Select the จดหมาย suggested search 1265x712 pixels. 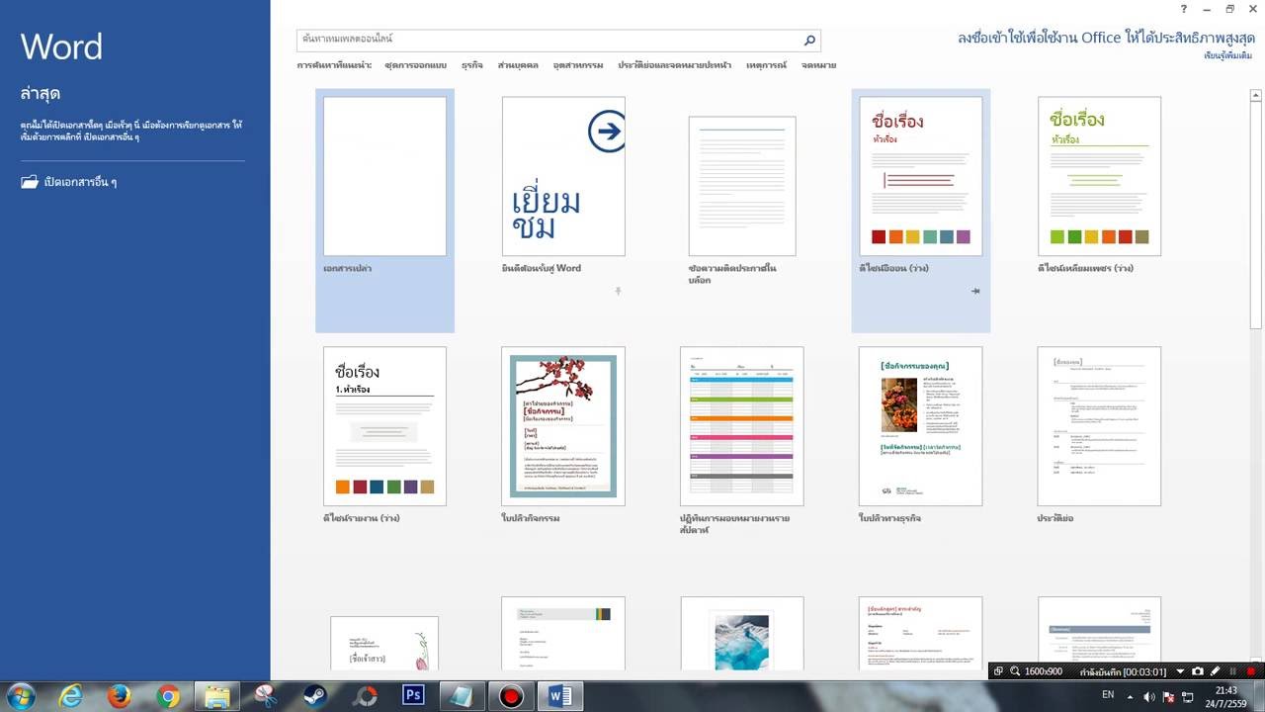818,65
